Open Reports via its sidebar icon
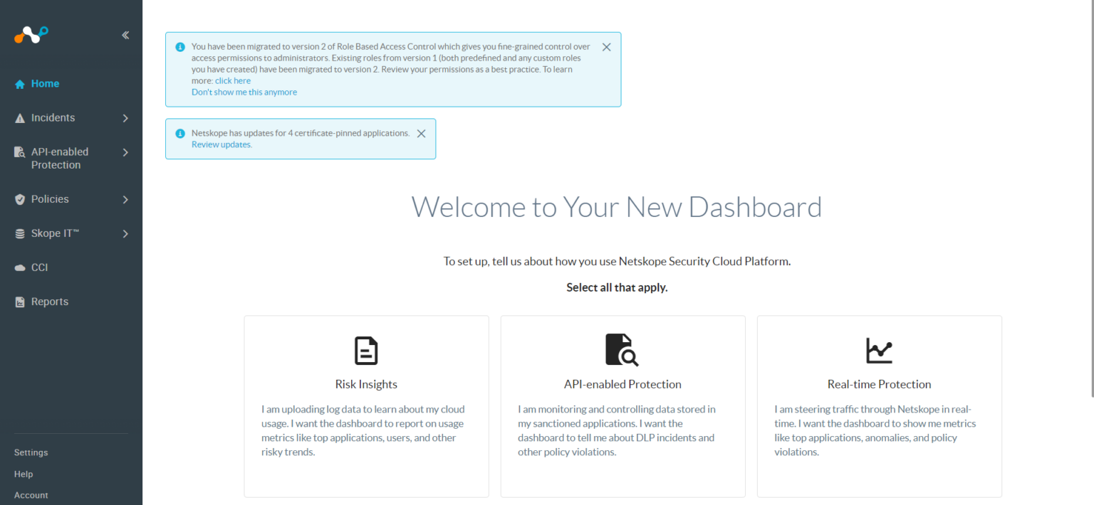1094x505 pixels. click(19, 302)
